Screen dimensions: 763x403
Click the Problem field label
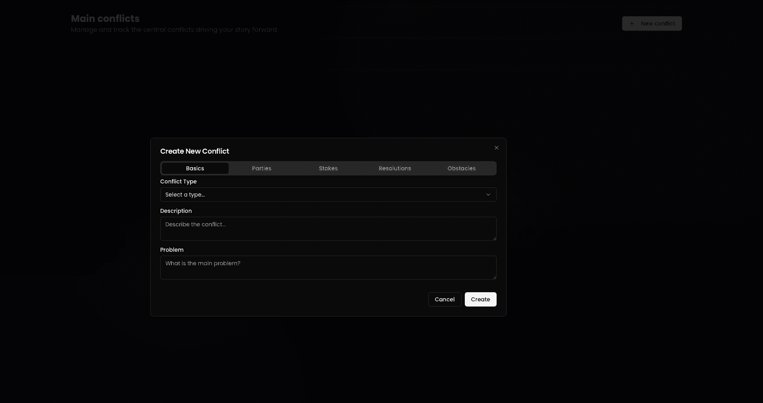point(172,250)
